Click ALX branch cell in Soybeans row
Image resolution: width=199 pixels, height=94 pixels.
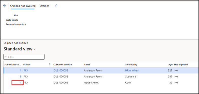(x=26, y=76)
